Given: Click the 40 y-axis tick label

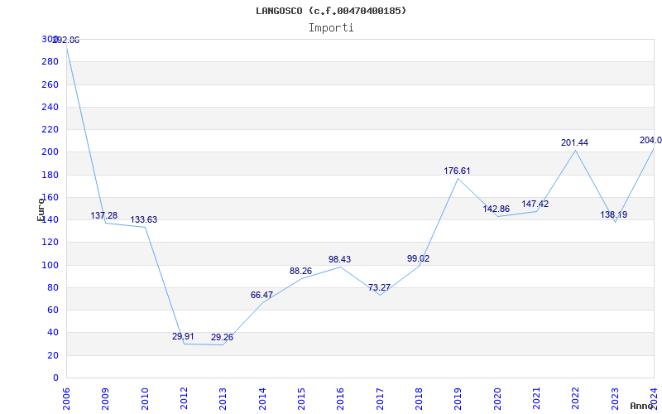Looking at the screenshot, I should coord(53,333).
